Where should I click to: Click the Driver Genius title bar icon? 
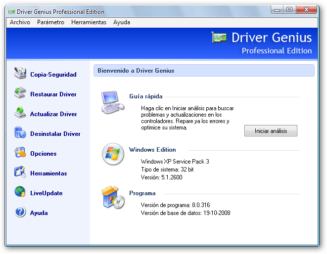click(x=11, y=11)
